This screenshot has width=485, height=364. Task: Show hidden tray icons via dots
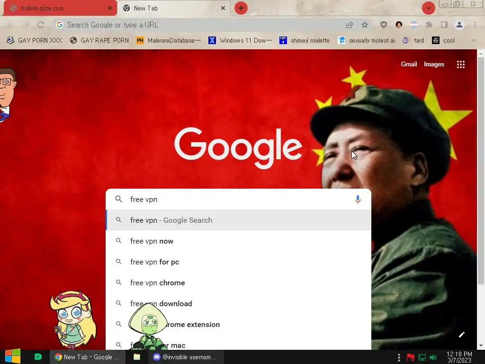399,357
